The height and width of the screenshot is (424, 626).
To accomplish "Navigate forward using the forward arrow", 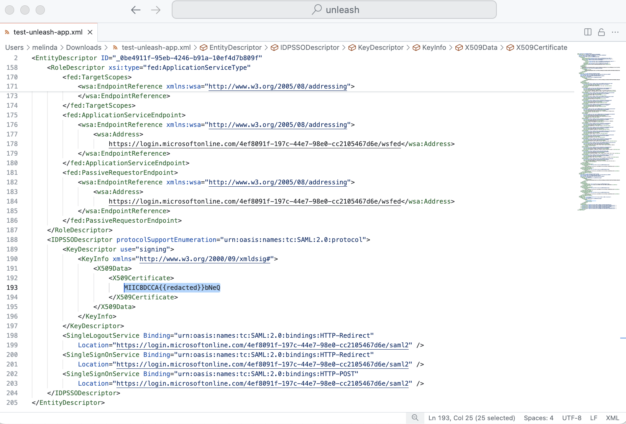I will click(x=156, y=10).
